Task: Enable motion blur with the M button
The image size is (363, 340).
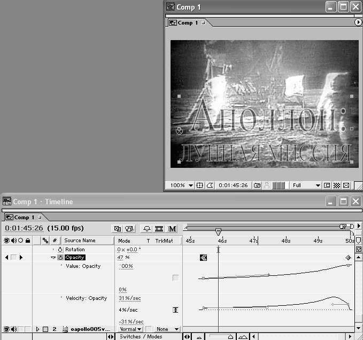Action: click(x=172, y=229)
